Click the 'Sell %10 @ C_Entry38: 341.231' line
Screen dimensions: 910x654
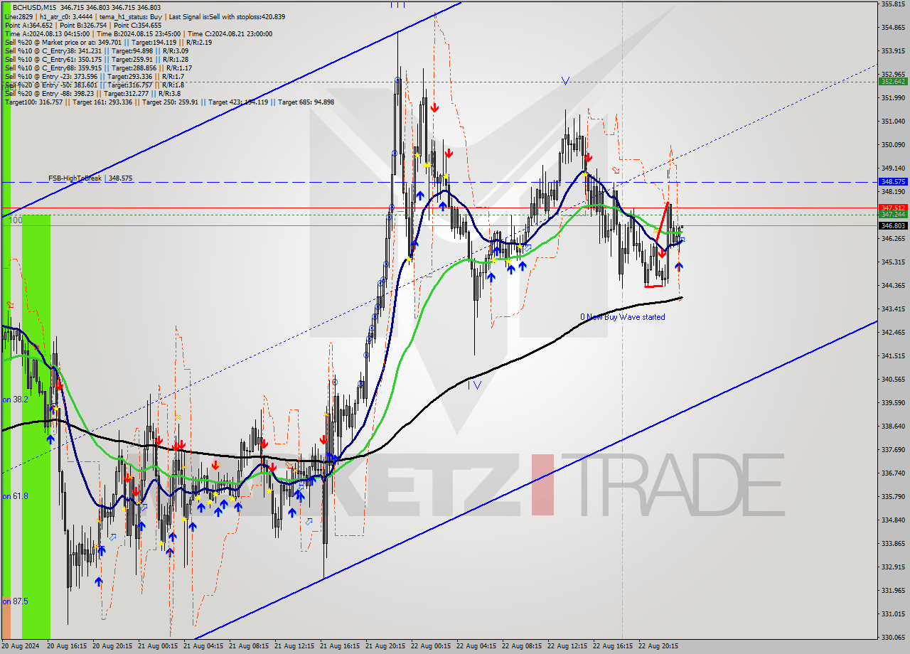pos(97,50)
